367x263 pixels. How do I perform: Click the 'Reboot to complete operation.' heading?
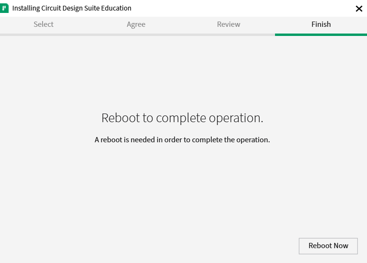183,118
